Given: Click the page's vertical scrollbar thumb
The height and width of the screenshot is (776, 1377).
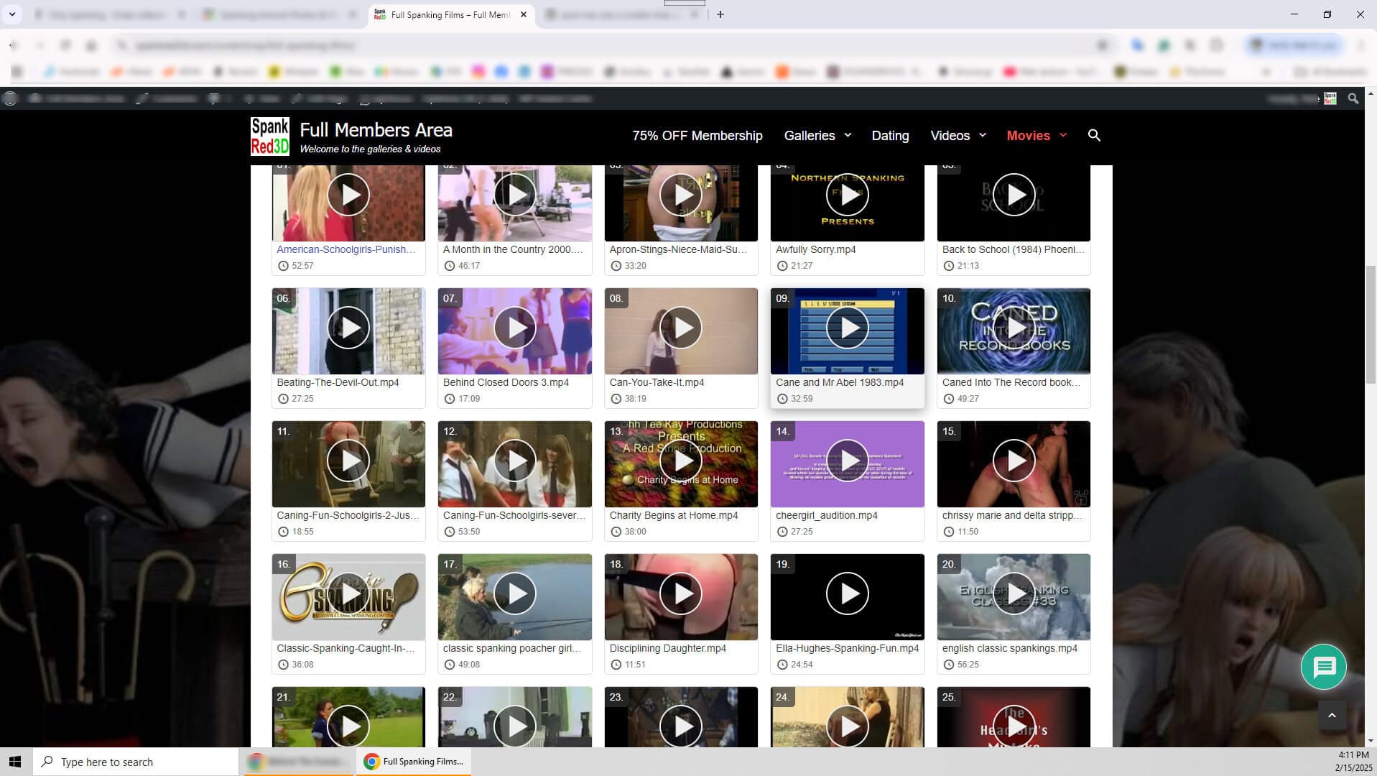Looking at the screenshot, I should coord(1371,323).
